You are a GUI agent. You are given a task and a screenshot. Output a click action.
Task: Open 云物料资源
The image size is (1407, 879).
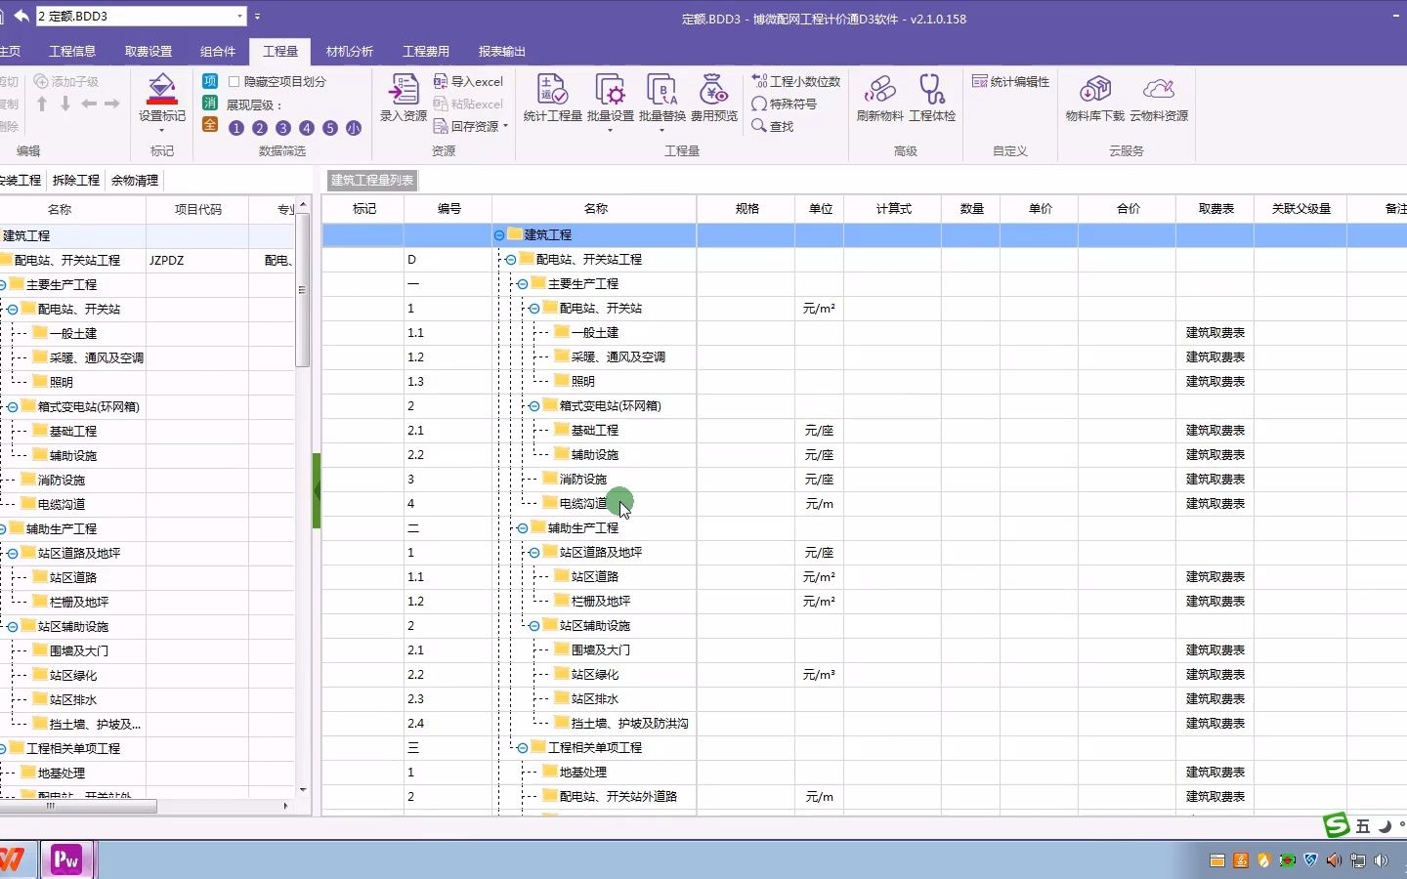(1160, 98)
